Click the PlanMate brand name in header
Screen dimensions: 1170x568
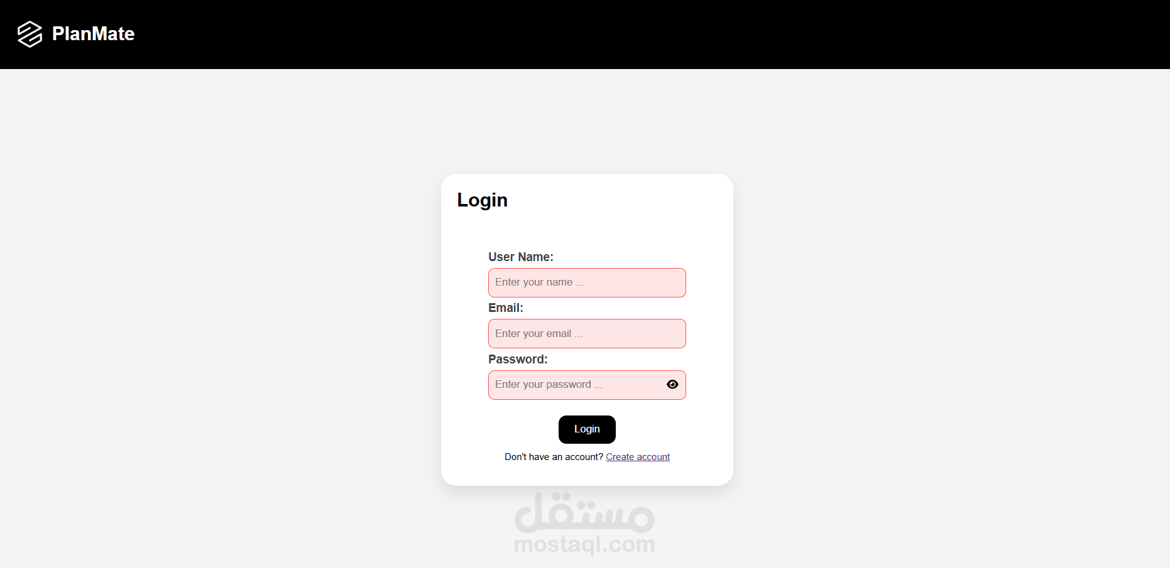tap(93, 34)
